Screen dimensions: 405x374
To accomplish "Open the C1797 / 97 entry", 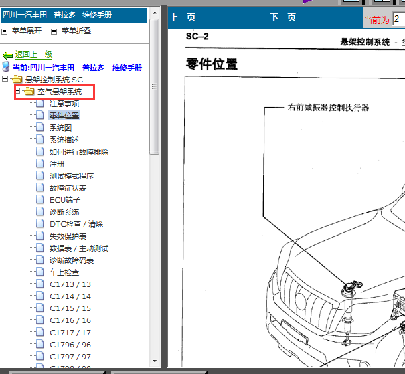I will 70,357.
